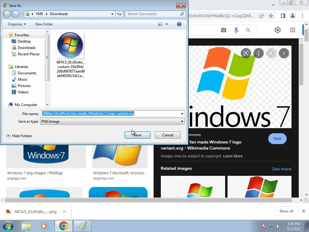Select Pictures library in the navigation pane

pyautogui.click(x=24, y=85)
